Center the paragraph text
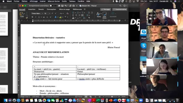Viewport: 183px width, 103px height. pos(76,15)
